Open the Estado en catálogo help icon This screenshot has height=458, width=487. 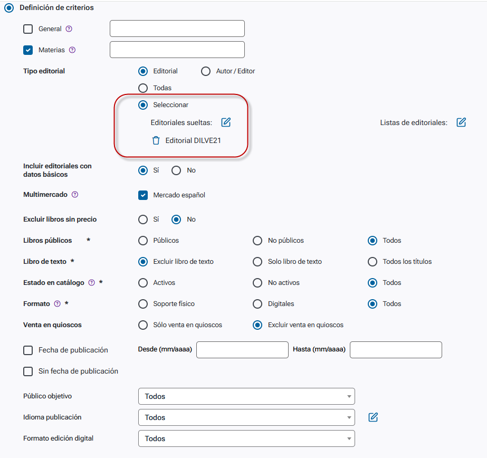pyautogui.click(x=92, y=283)
